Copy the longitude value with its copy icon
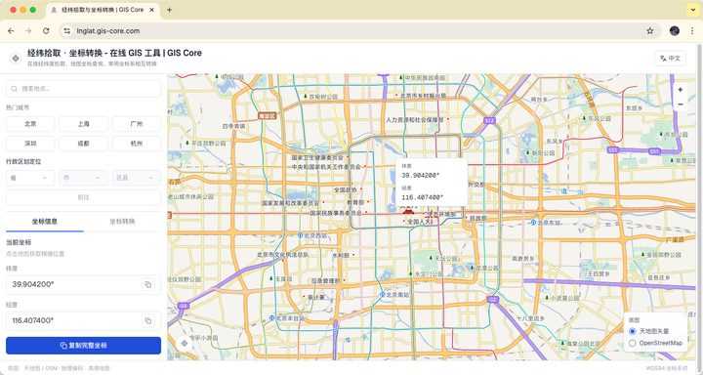This screenshot has height=375, width=703. (x=148, y=320)
